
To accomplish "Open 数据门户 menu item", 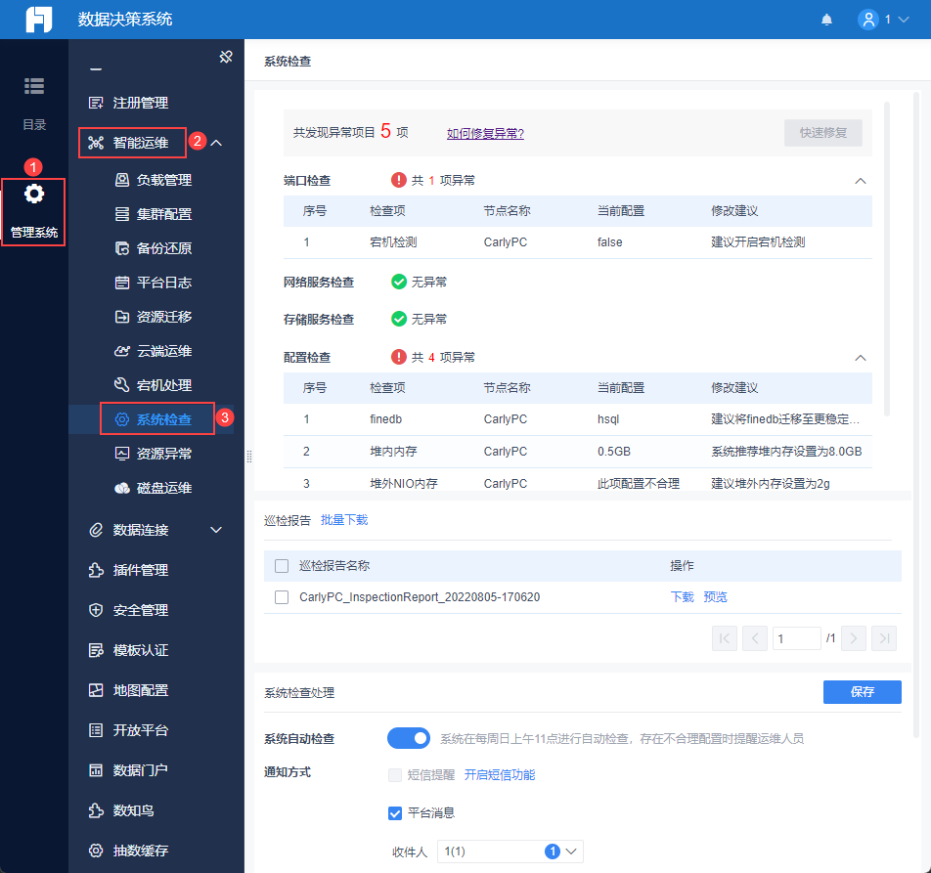I will click(x=140, y=770).
